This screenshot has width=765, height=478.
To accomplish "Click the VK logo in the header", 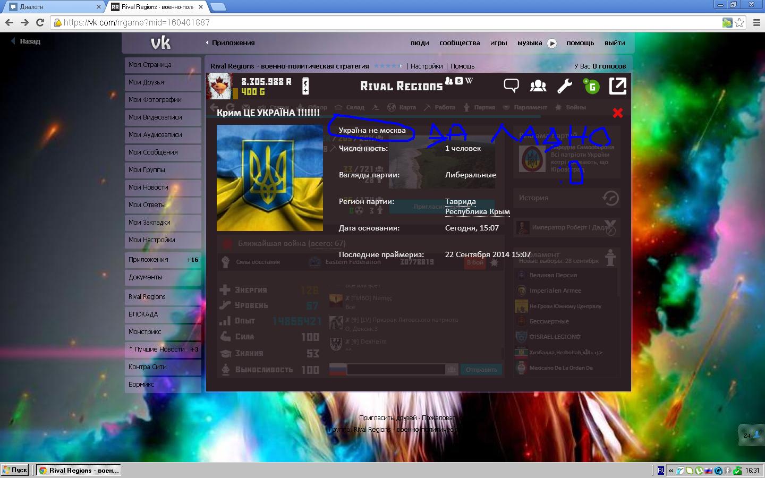I will pyautogui.click(x=160, y=43).
